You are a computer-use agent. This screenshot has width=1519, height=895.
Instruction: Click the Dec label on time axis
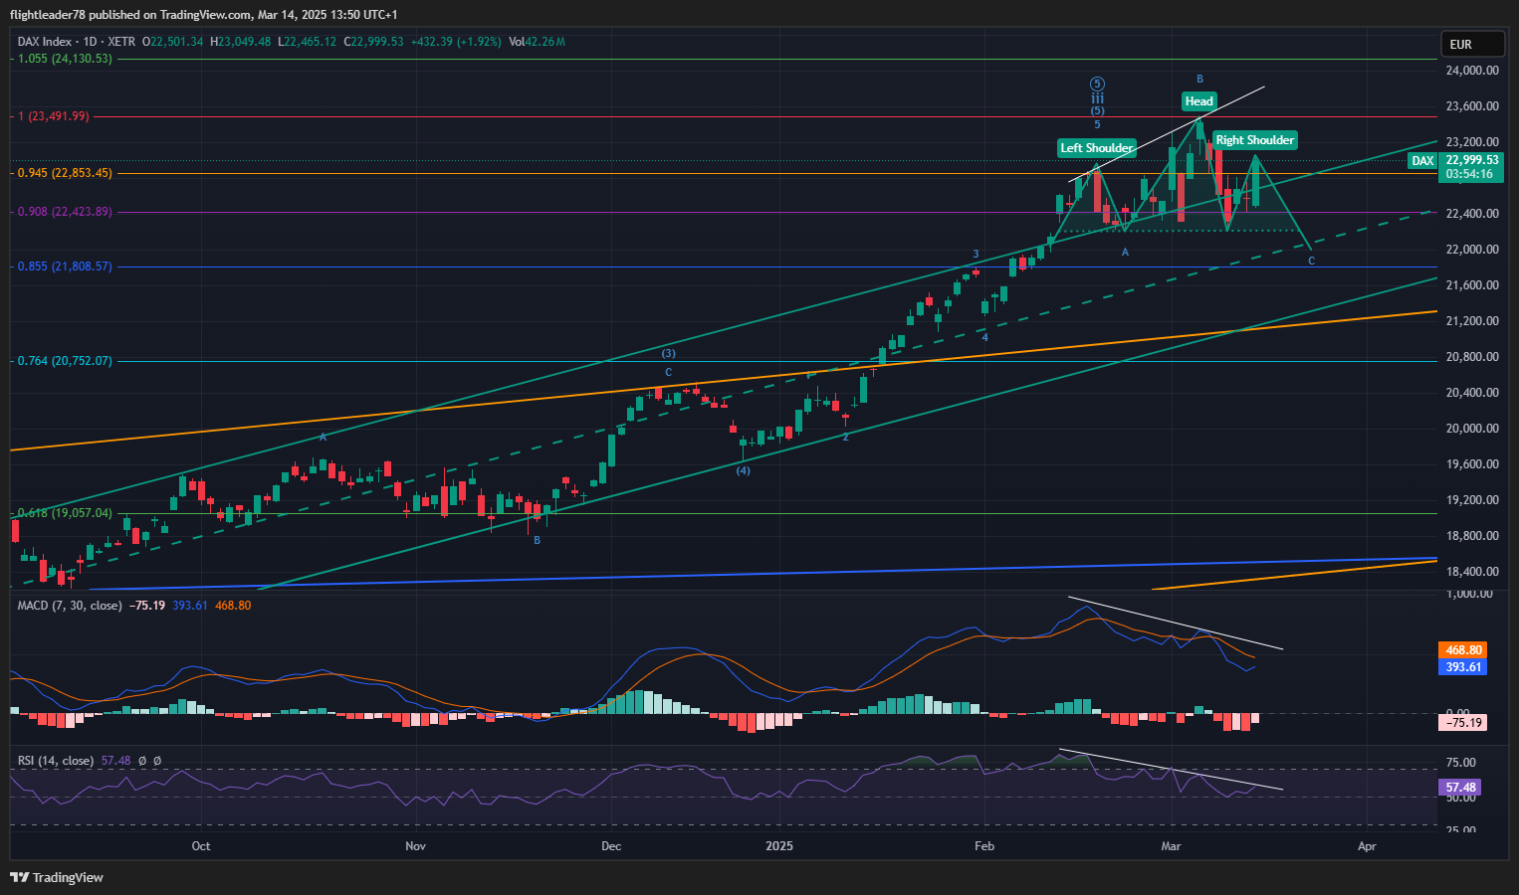pyautogui.click(x=611, y=846)
